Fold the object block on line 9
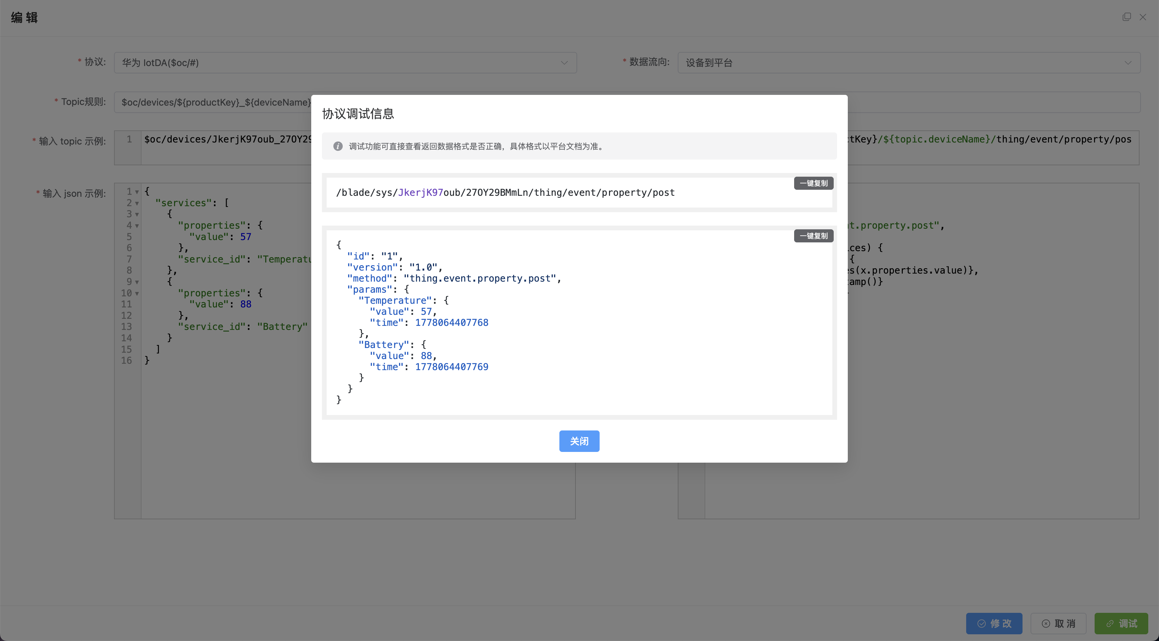The image size is (1159, 641). point(137,282)
